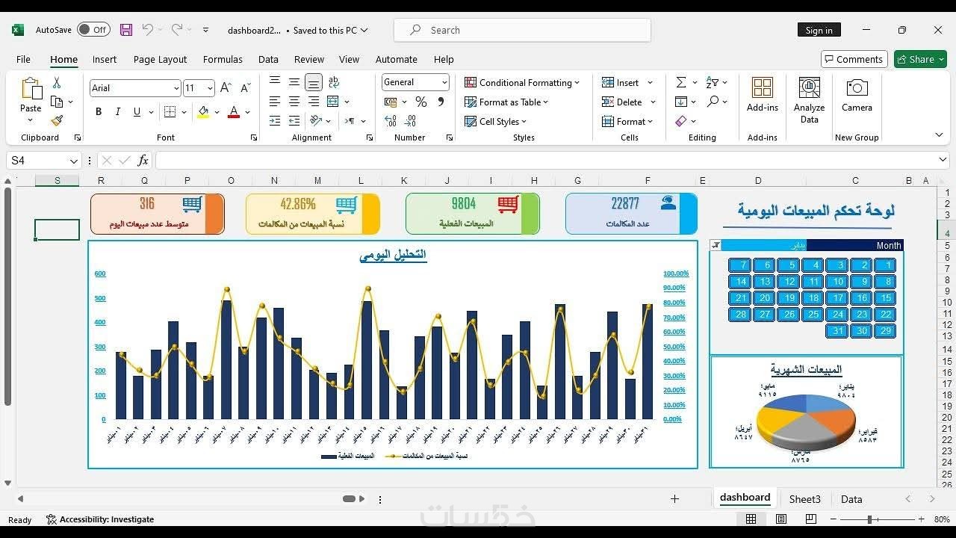956x538 pixels.
Task: Click the Increase Decimal icon
Action: [391, 121]
